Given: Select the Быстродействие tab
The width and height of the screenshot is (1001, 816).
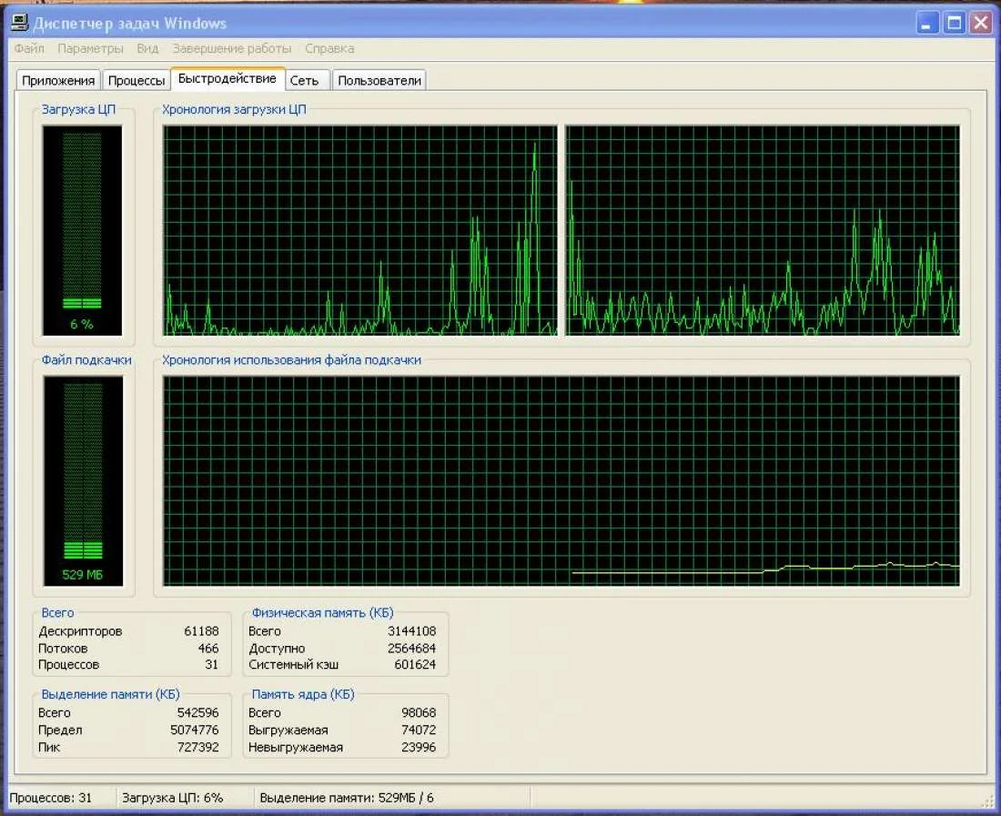Looking at the screenshot, I should click(x=227, y=79).
